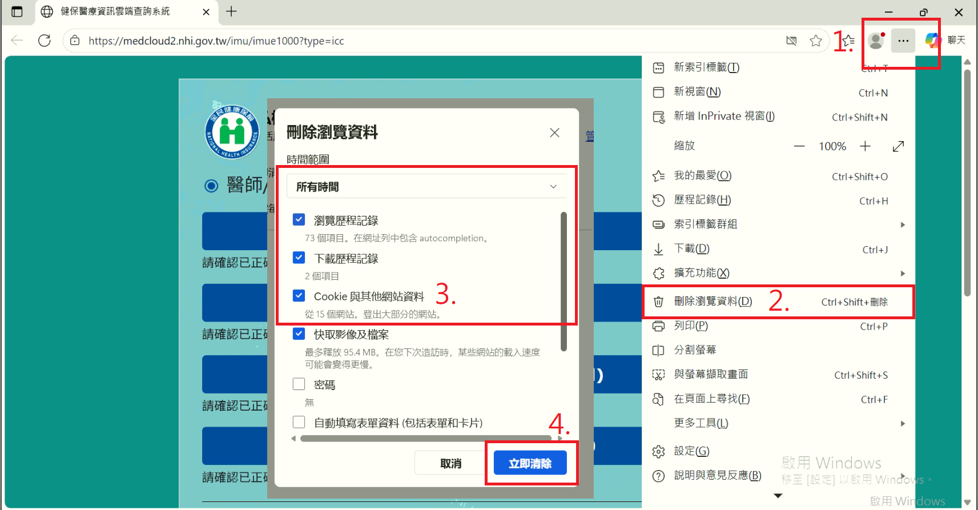Open the tab actions menu icon
Screen dimensions: 978x510
(17, 11)
